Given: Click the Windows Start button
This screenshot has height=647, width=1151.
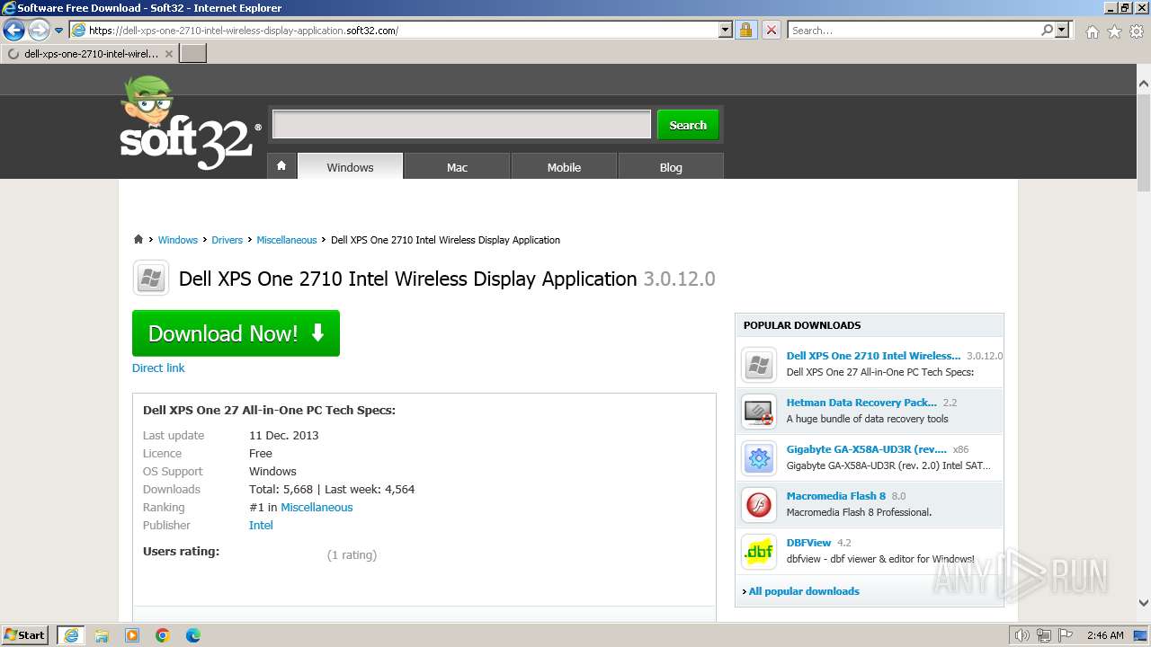Looking at the screenshot, I should pos(25,634).
